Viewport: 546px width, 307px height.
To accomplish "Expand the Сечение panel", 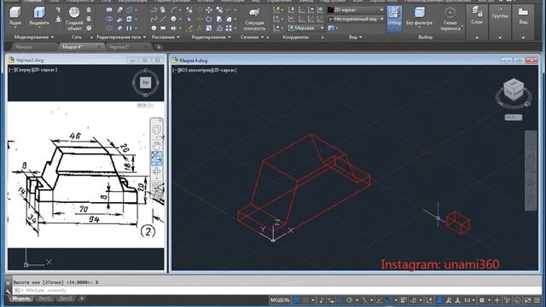I will (x=253, y=37).
